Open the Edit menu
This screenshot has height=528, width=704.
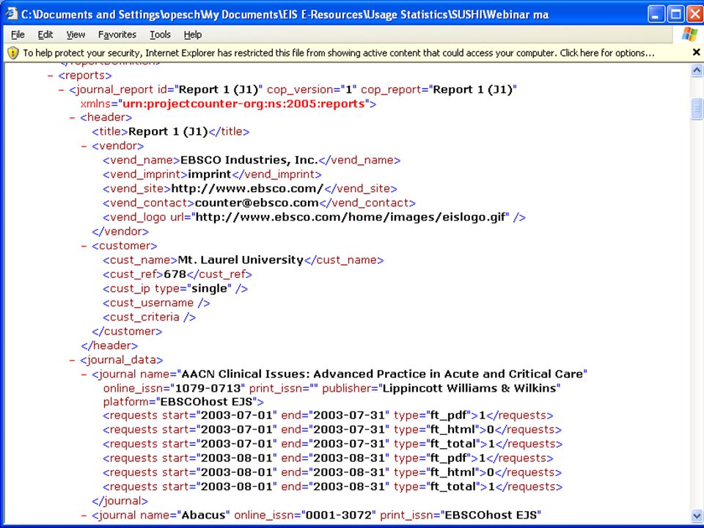point(45,34)
